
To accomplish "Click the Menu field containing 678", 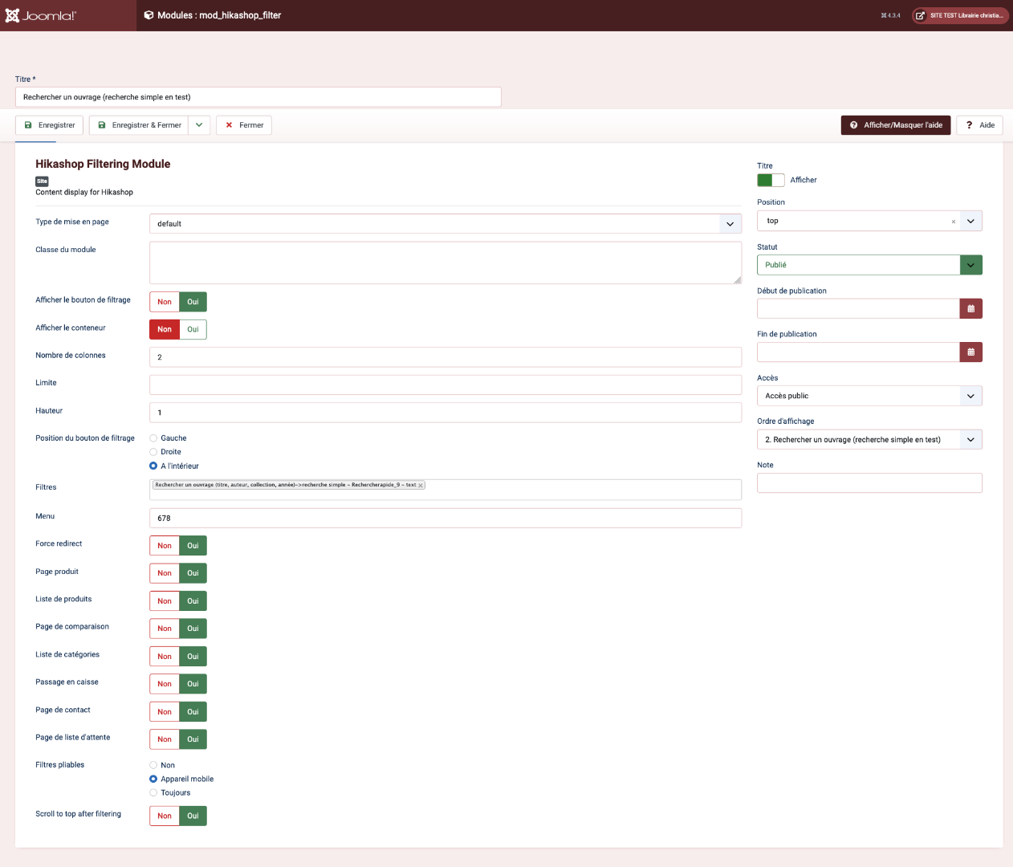I will 445,518.
